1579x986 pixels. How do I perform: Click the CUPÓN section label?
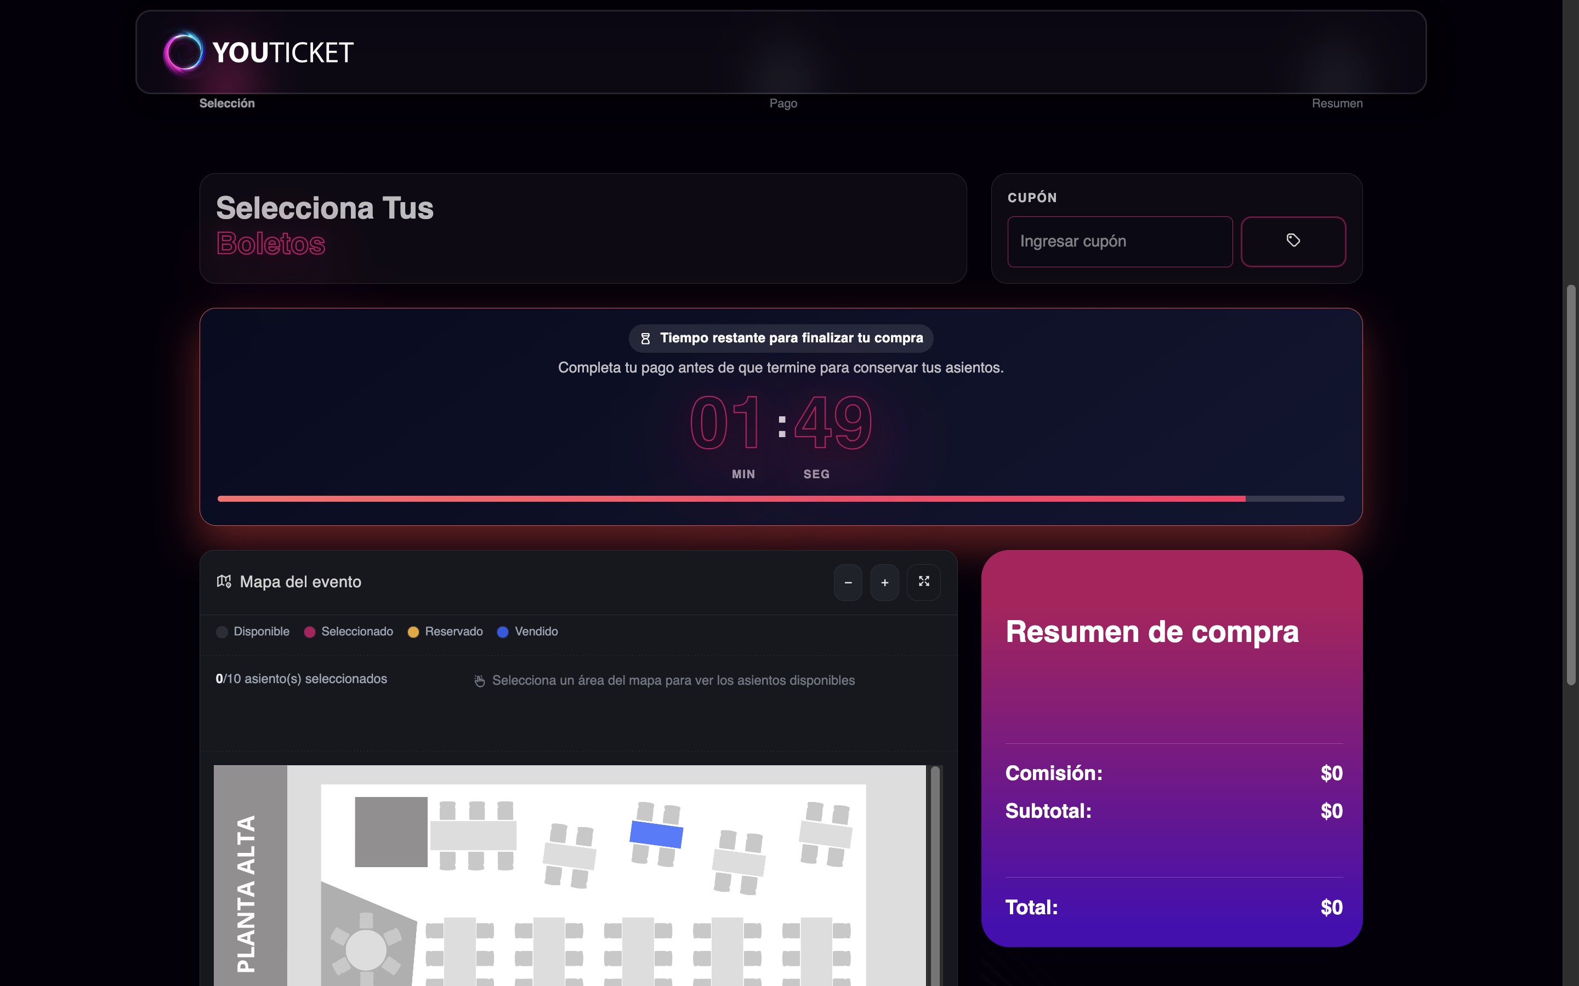click(1032, 198)
